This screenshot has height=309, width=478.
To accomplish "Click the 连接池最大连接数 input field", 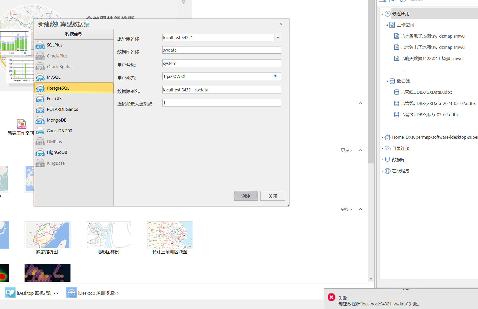I will tap(222, 103).
